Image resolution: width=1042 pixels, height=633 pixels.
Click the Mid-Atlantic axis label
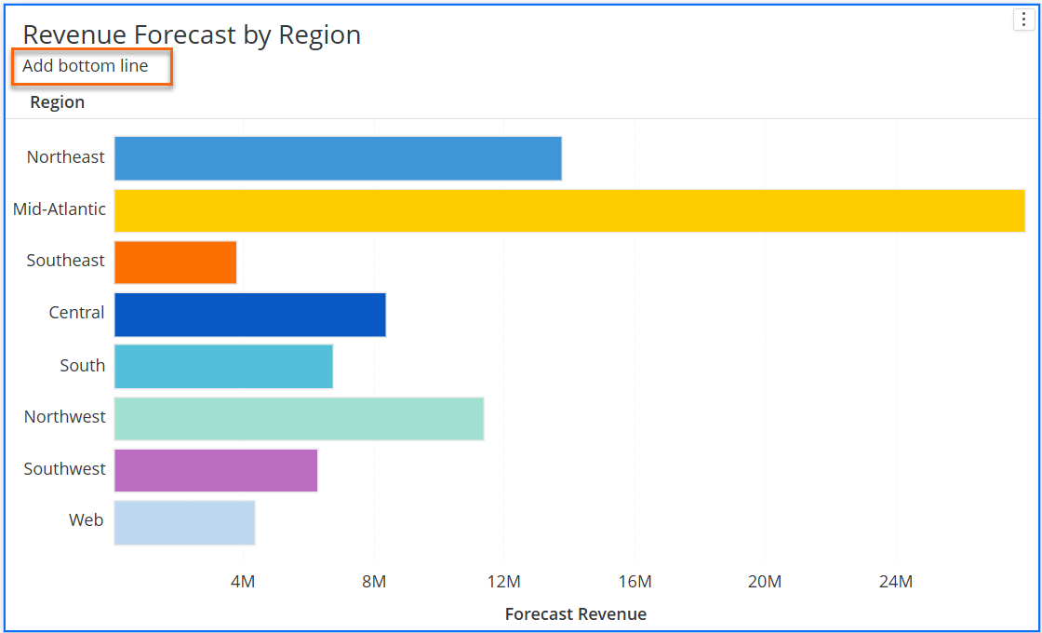pyautogui.click(x=60, y=209)
